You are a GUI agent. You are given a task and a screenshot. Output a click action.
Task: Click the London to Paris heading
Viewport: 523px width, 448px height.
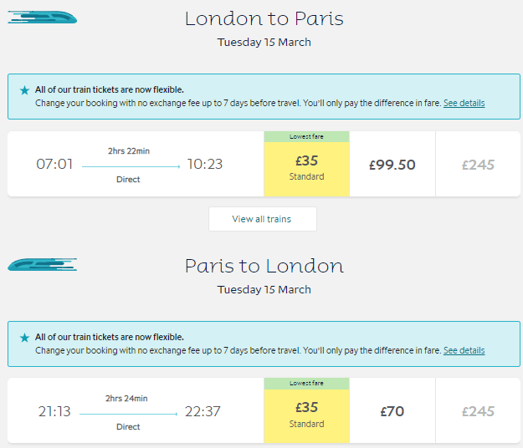tap(264, 18)
